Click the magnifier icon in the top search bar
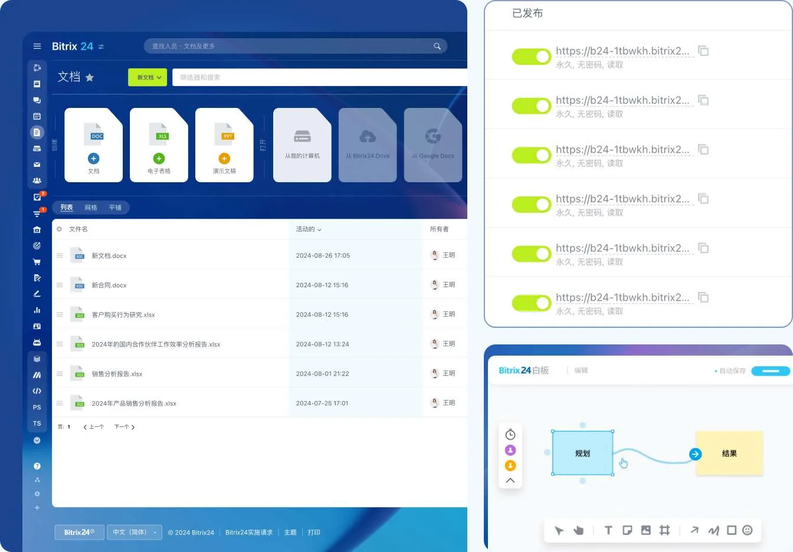 click(437, 46)
